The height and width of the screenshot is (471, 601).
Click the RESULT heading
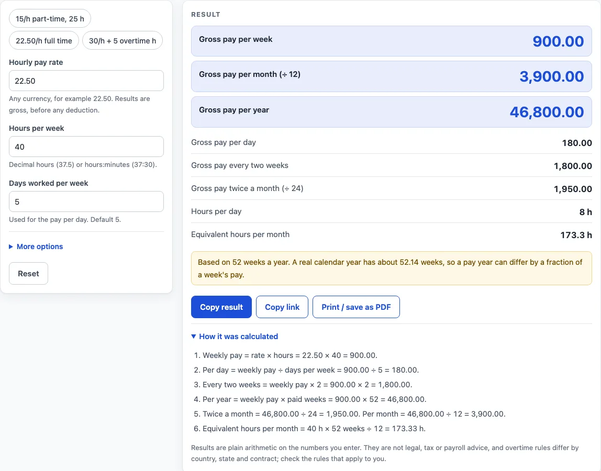point(206,14)
